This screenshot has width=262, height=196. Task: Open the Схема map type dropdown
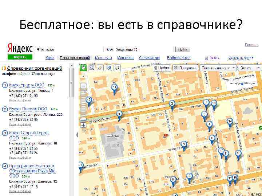250,68
